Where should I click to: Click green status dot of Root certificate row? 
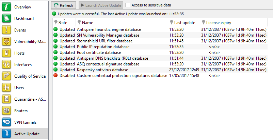[55, 53]
